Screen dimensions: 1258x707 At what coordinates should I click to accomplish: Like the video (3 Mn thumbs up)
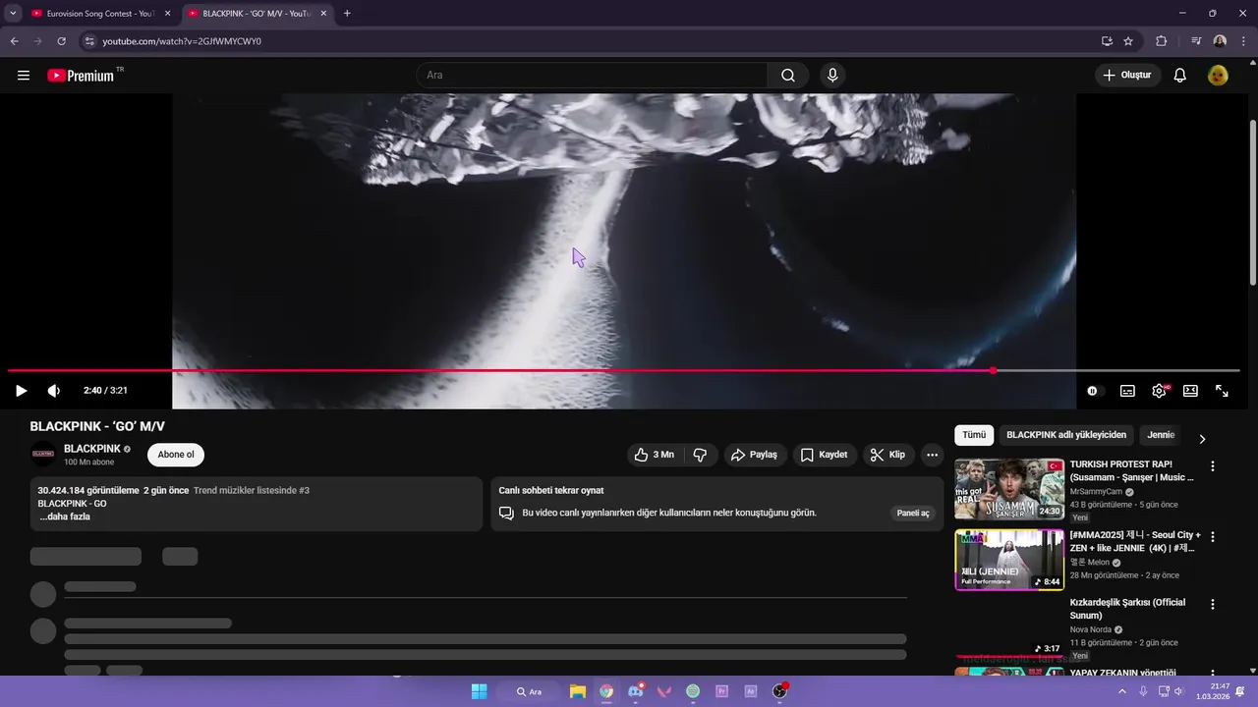[x=655, y=455]
